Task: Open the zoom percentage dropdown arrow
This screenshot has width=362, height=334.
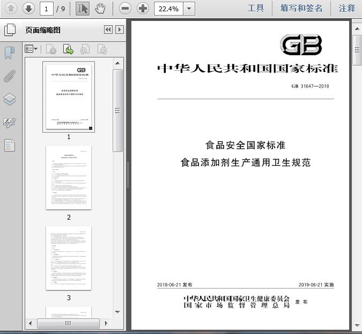Action: (x=189, y=8)
